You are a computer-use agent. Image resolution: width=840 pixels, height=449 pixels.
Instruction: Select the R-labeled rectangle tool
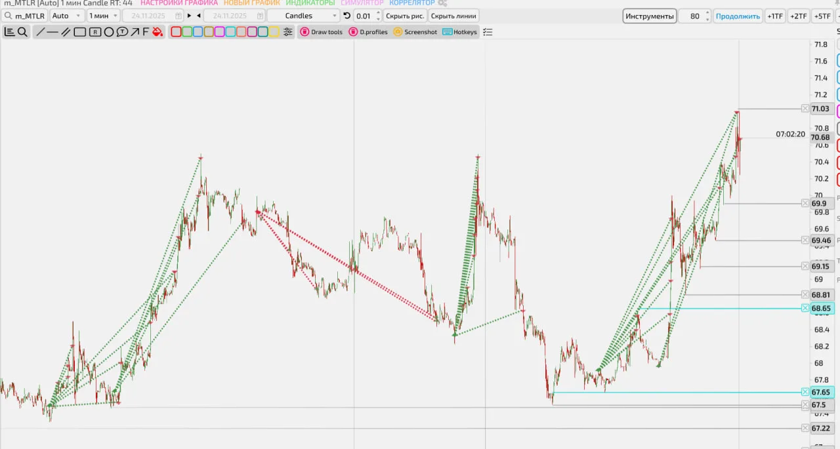pyautogui.click(x=95, y=31)
